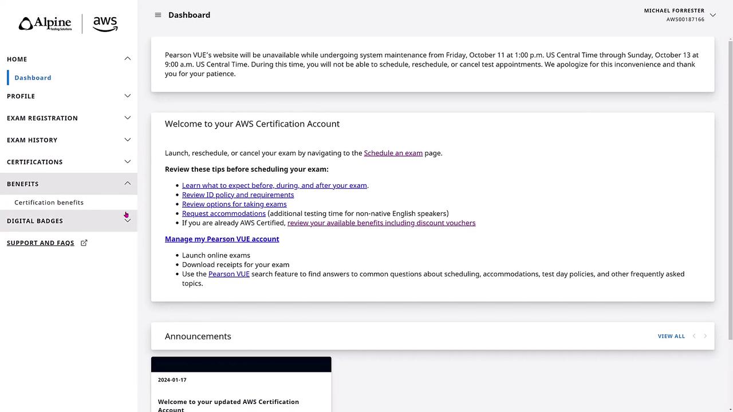Click Manage my Pearson VUE account

[x=222, y=239]
